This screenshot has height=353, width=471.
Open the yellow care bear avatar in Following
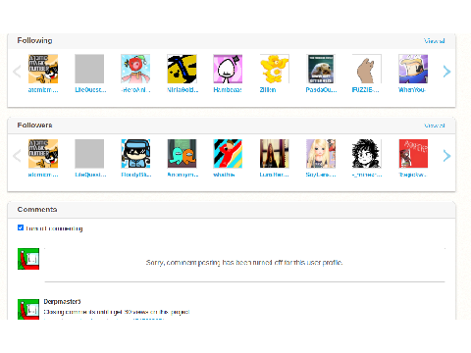pos(275,69)
